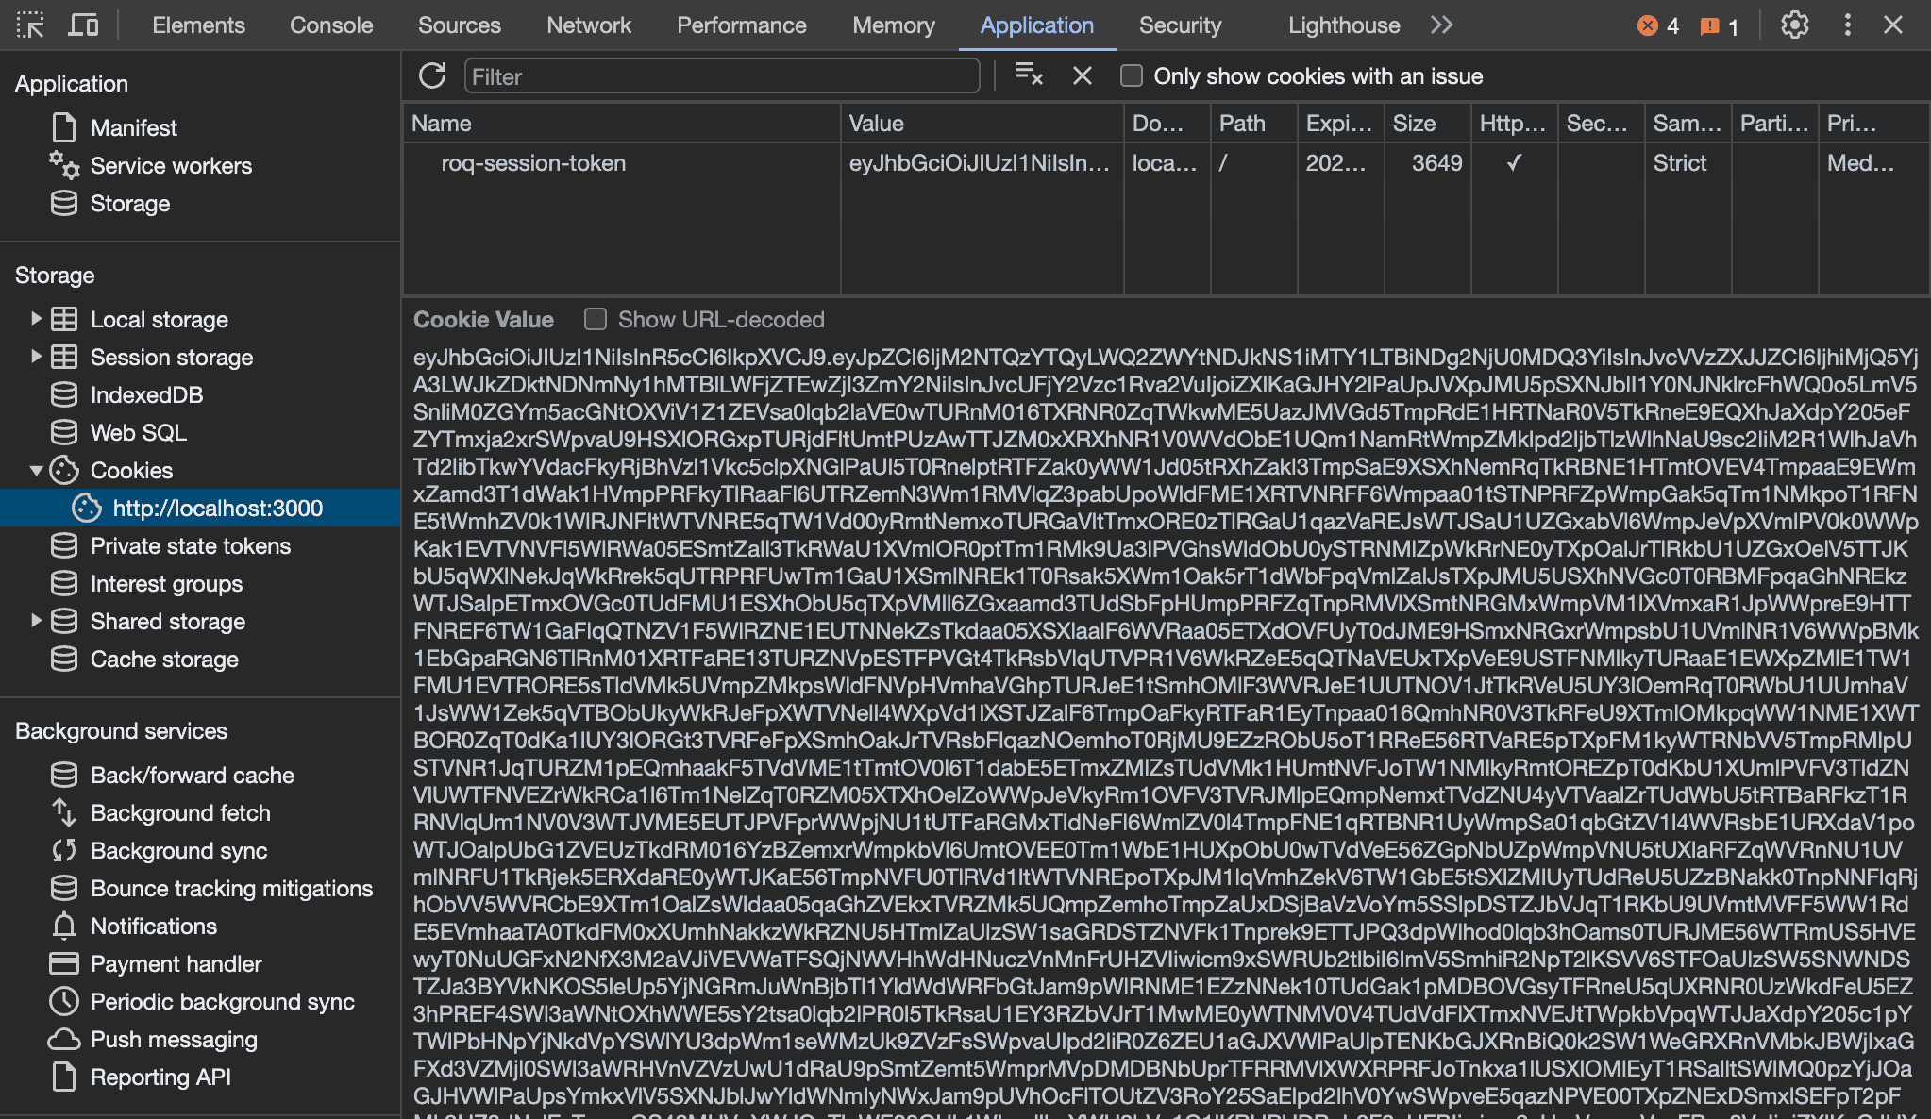1931x1119 pixels.
Task: Click the DevTools settings gear icon
Action: (x=1794, y=24)
